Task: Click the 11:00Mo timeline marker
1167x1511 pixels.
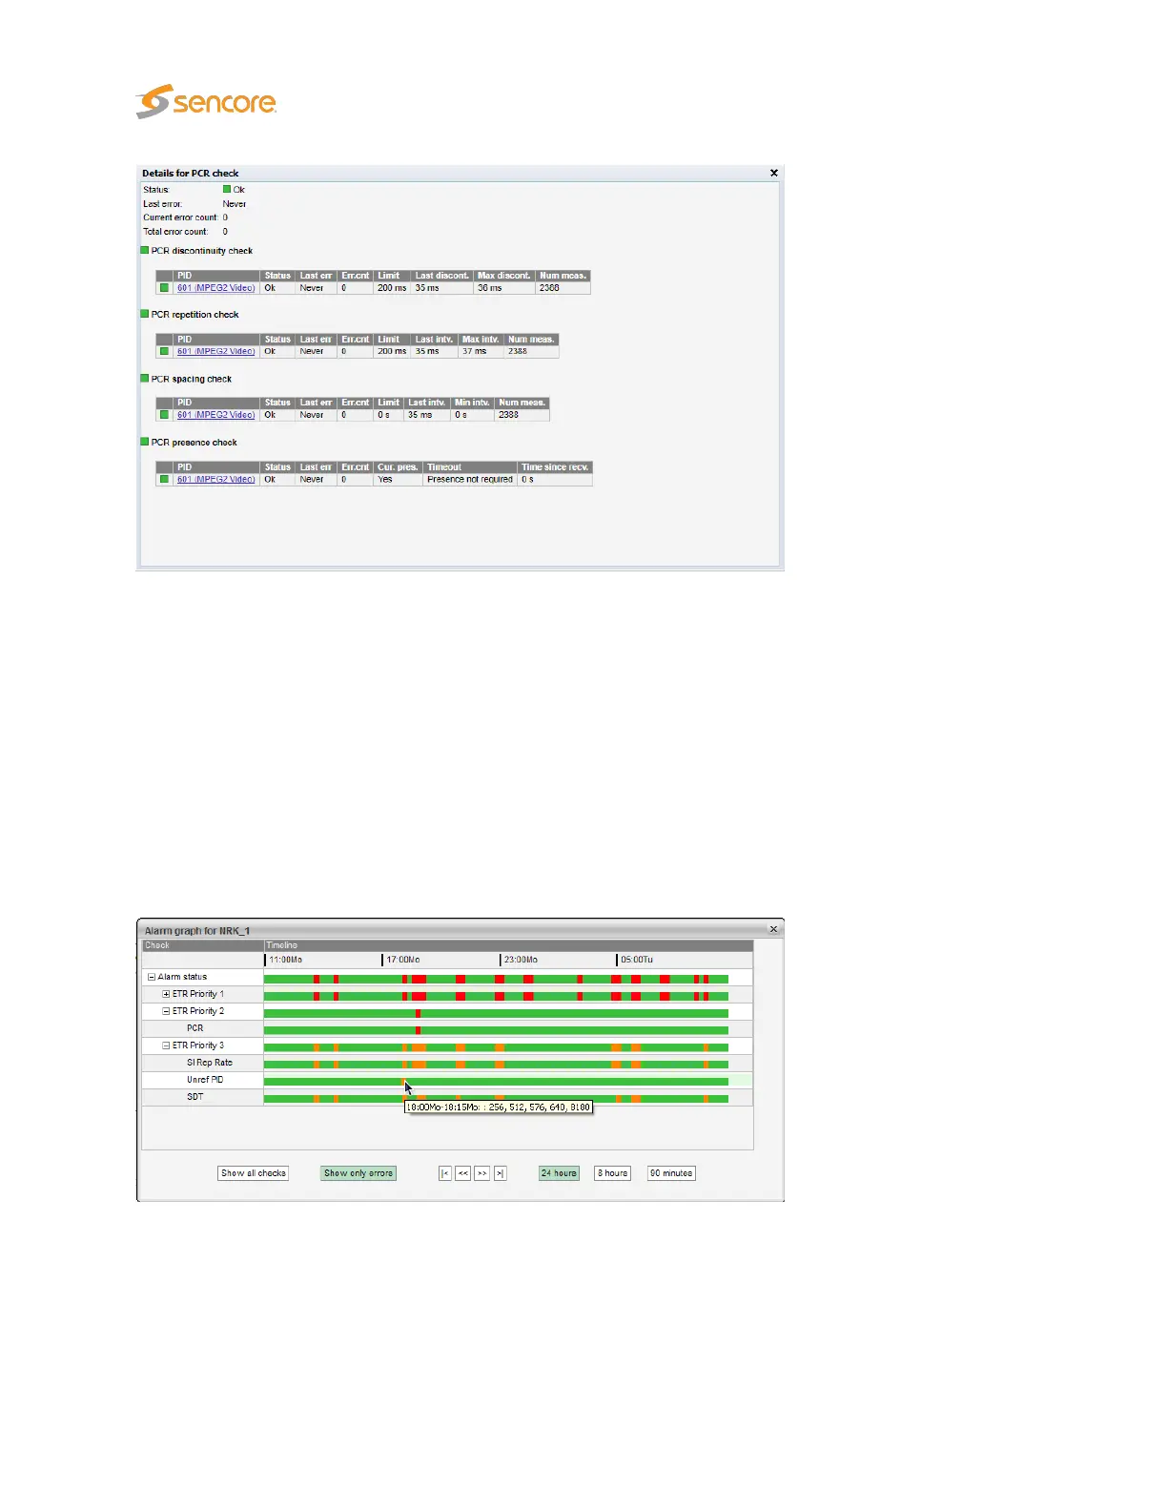Action: (x=285, y=960)
